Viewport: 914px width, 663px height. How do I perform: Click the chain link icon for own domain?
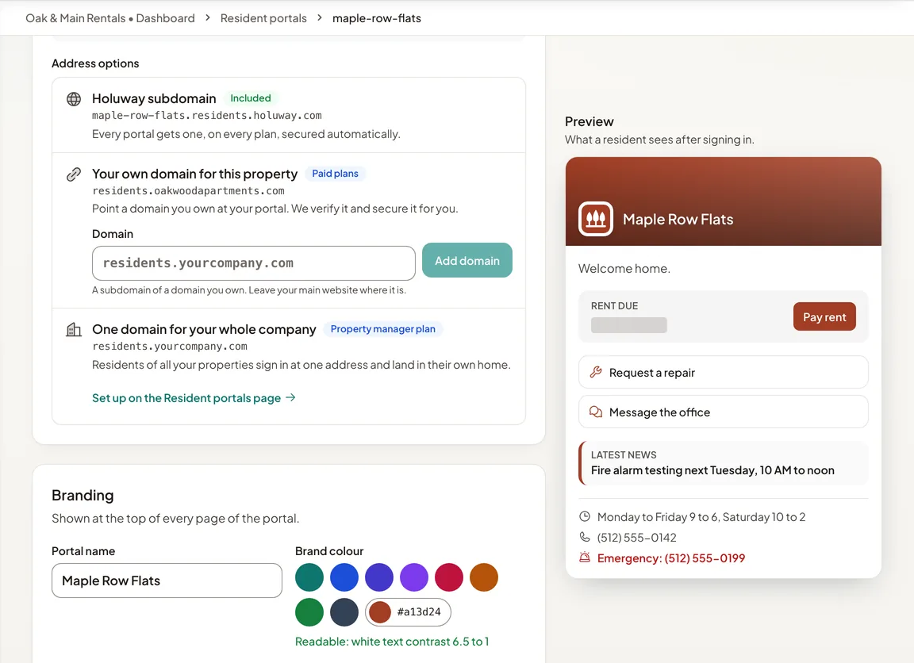(x=74, y=174)
